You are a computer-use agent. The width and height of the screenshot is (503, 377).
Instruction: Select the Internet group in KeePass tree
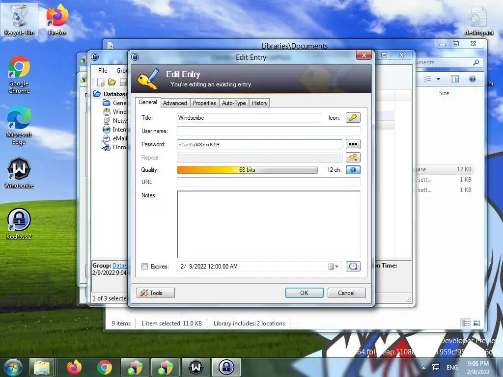115,130
